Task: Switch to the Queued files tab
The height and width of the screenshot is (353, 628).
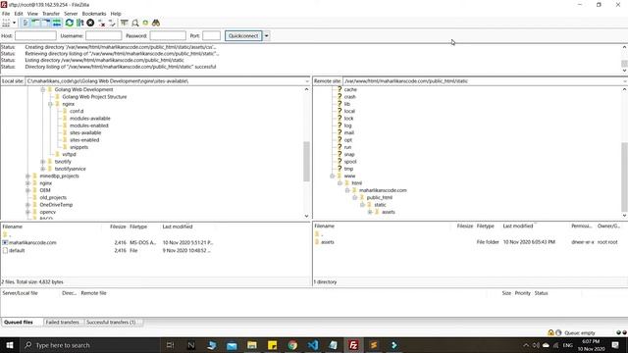Action: click(19, 323)
